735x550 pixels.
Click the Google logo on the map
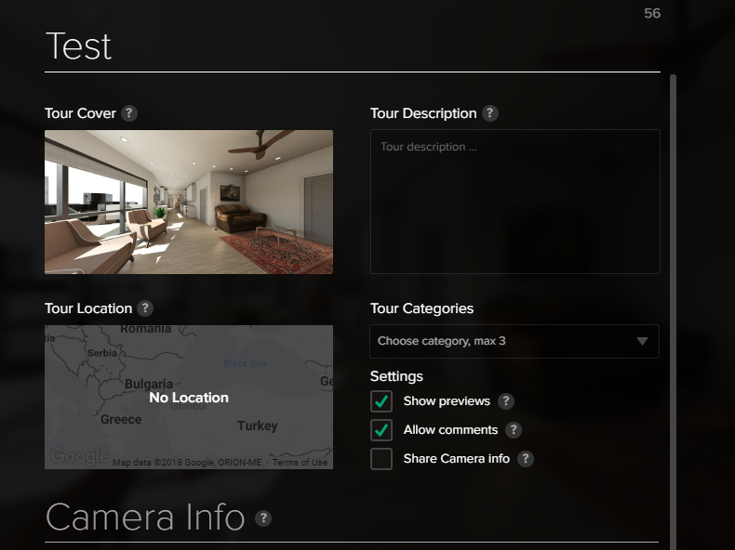point(78,457)
